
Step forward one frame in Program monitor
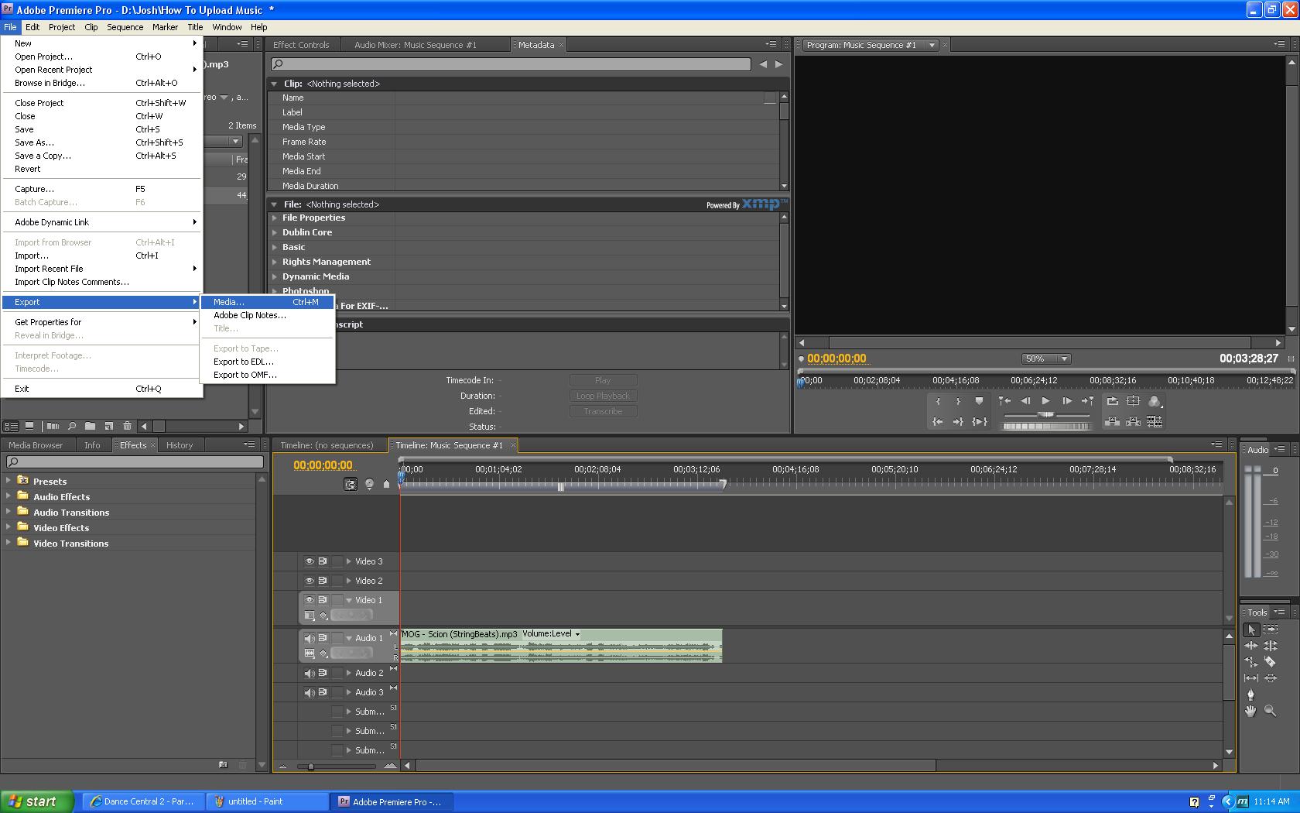pyautogui.click(x=1066, y=401)
